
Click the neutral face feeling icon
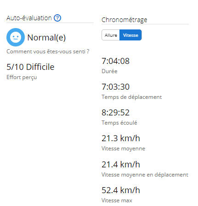16,37
